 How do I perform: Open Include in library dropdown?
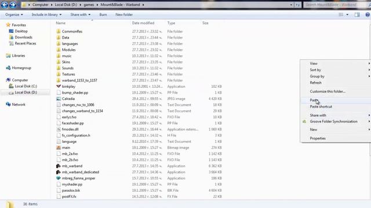(46, 14)
